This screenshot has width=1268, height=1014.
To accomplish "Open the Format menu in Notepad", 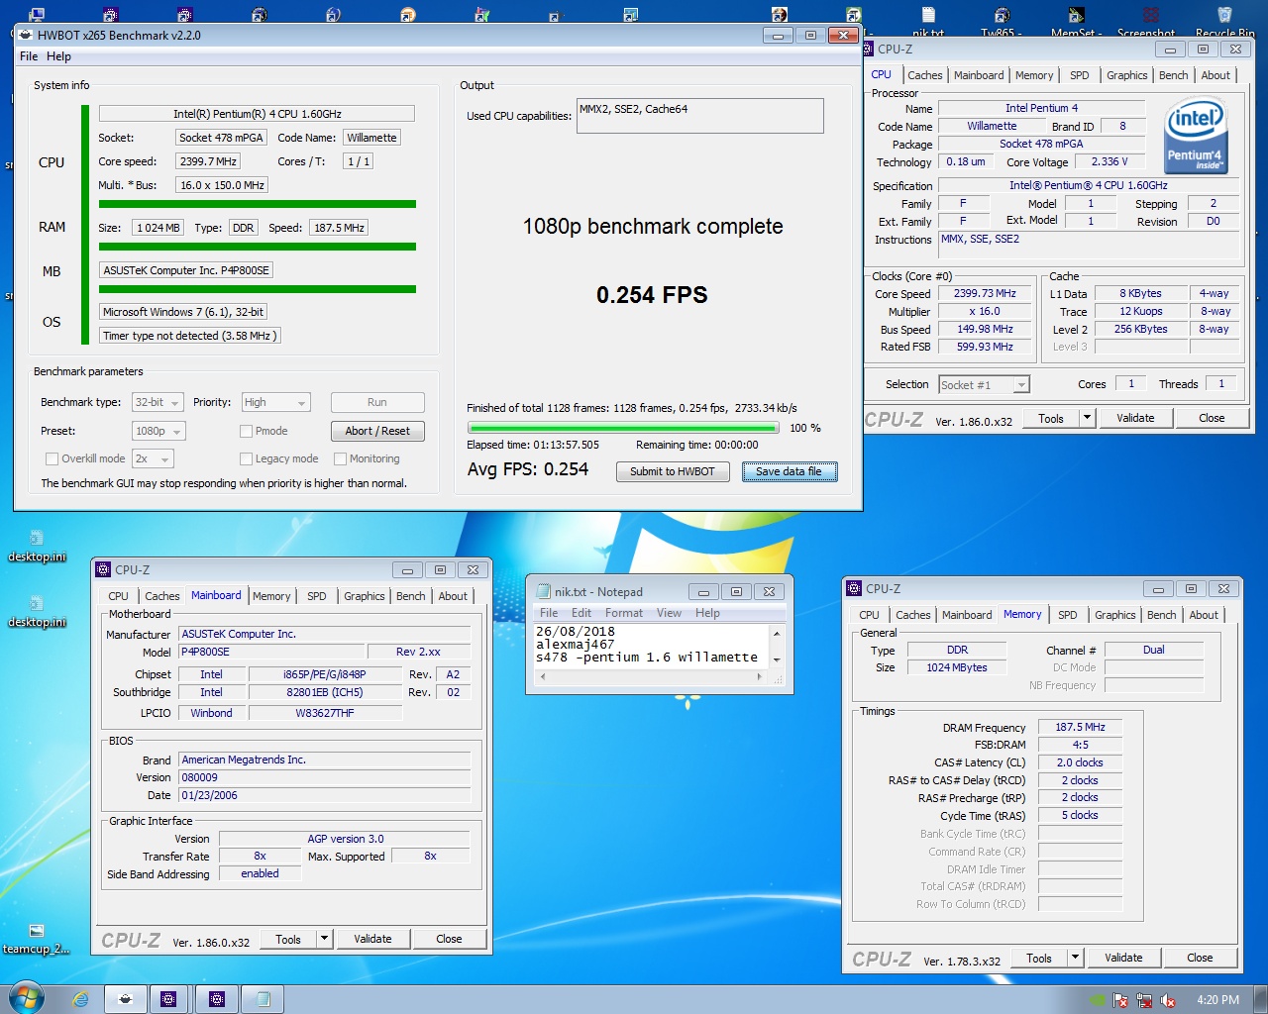I will (624, 613).
